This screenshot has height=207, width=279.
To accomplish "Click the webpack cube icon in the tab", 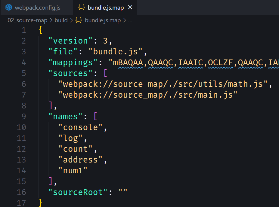I will click(x=9, y=8).
